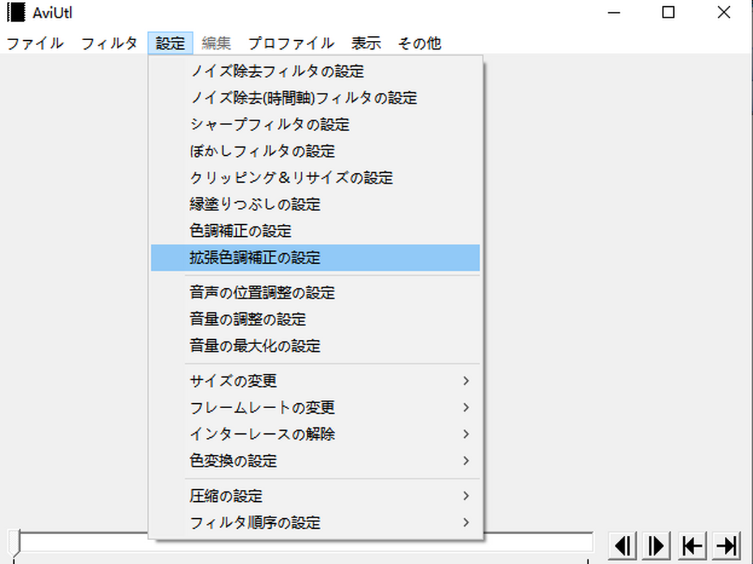Open 音声の位置調整の設定
This screenshot has width=753, height=564.
(x=316, y=293)
